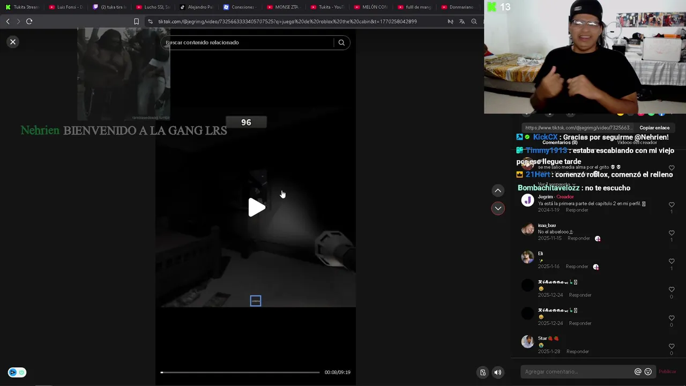
Task: Close the TikTok video viewer
Action: tap(13, 42)
